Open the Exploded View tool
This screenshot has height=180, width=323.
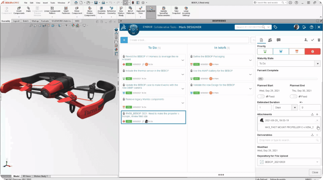140,11
